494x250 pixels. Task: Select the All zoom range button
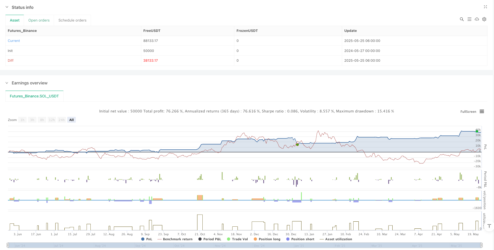coord(71,120)
